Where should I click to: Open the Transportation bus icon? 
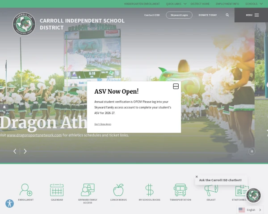tap(180, 190)
